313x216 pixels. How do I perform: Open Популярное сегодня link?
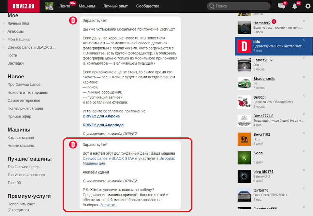[x=25, y=109]
